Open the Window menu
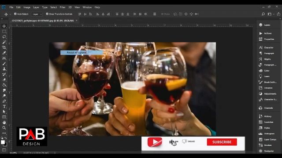 [x=87, y=7]
